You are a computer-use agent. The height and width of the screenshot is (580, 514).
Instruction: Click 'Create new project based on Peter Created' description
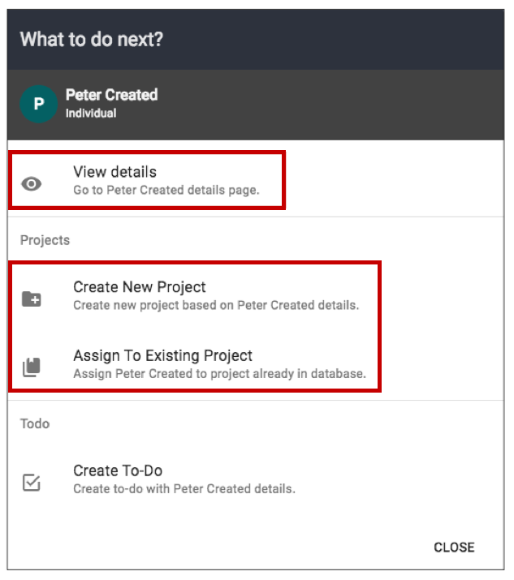pos(216,305)
